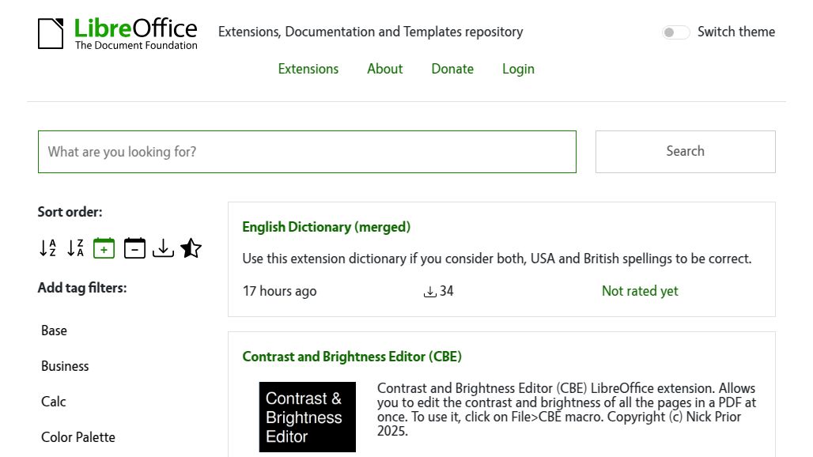813x457 pixels.
Task: Sort by oldest date (calendar minus icon)
Action: coord(134,248)
